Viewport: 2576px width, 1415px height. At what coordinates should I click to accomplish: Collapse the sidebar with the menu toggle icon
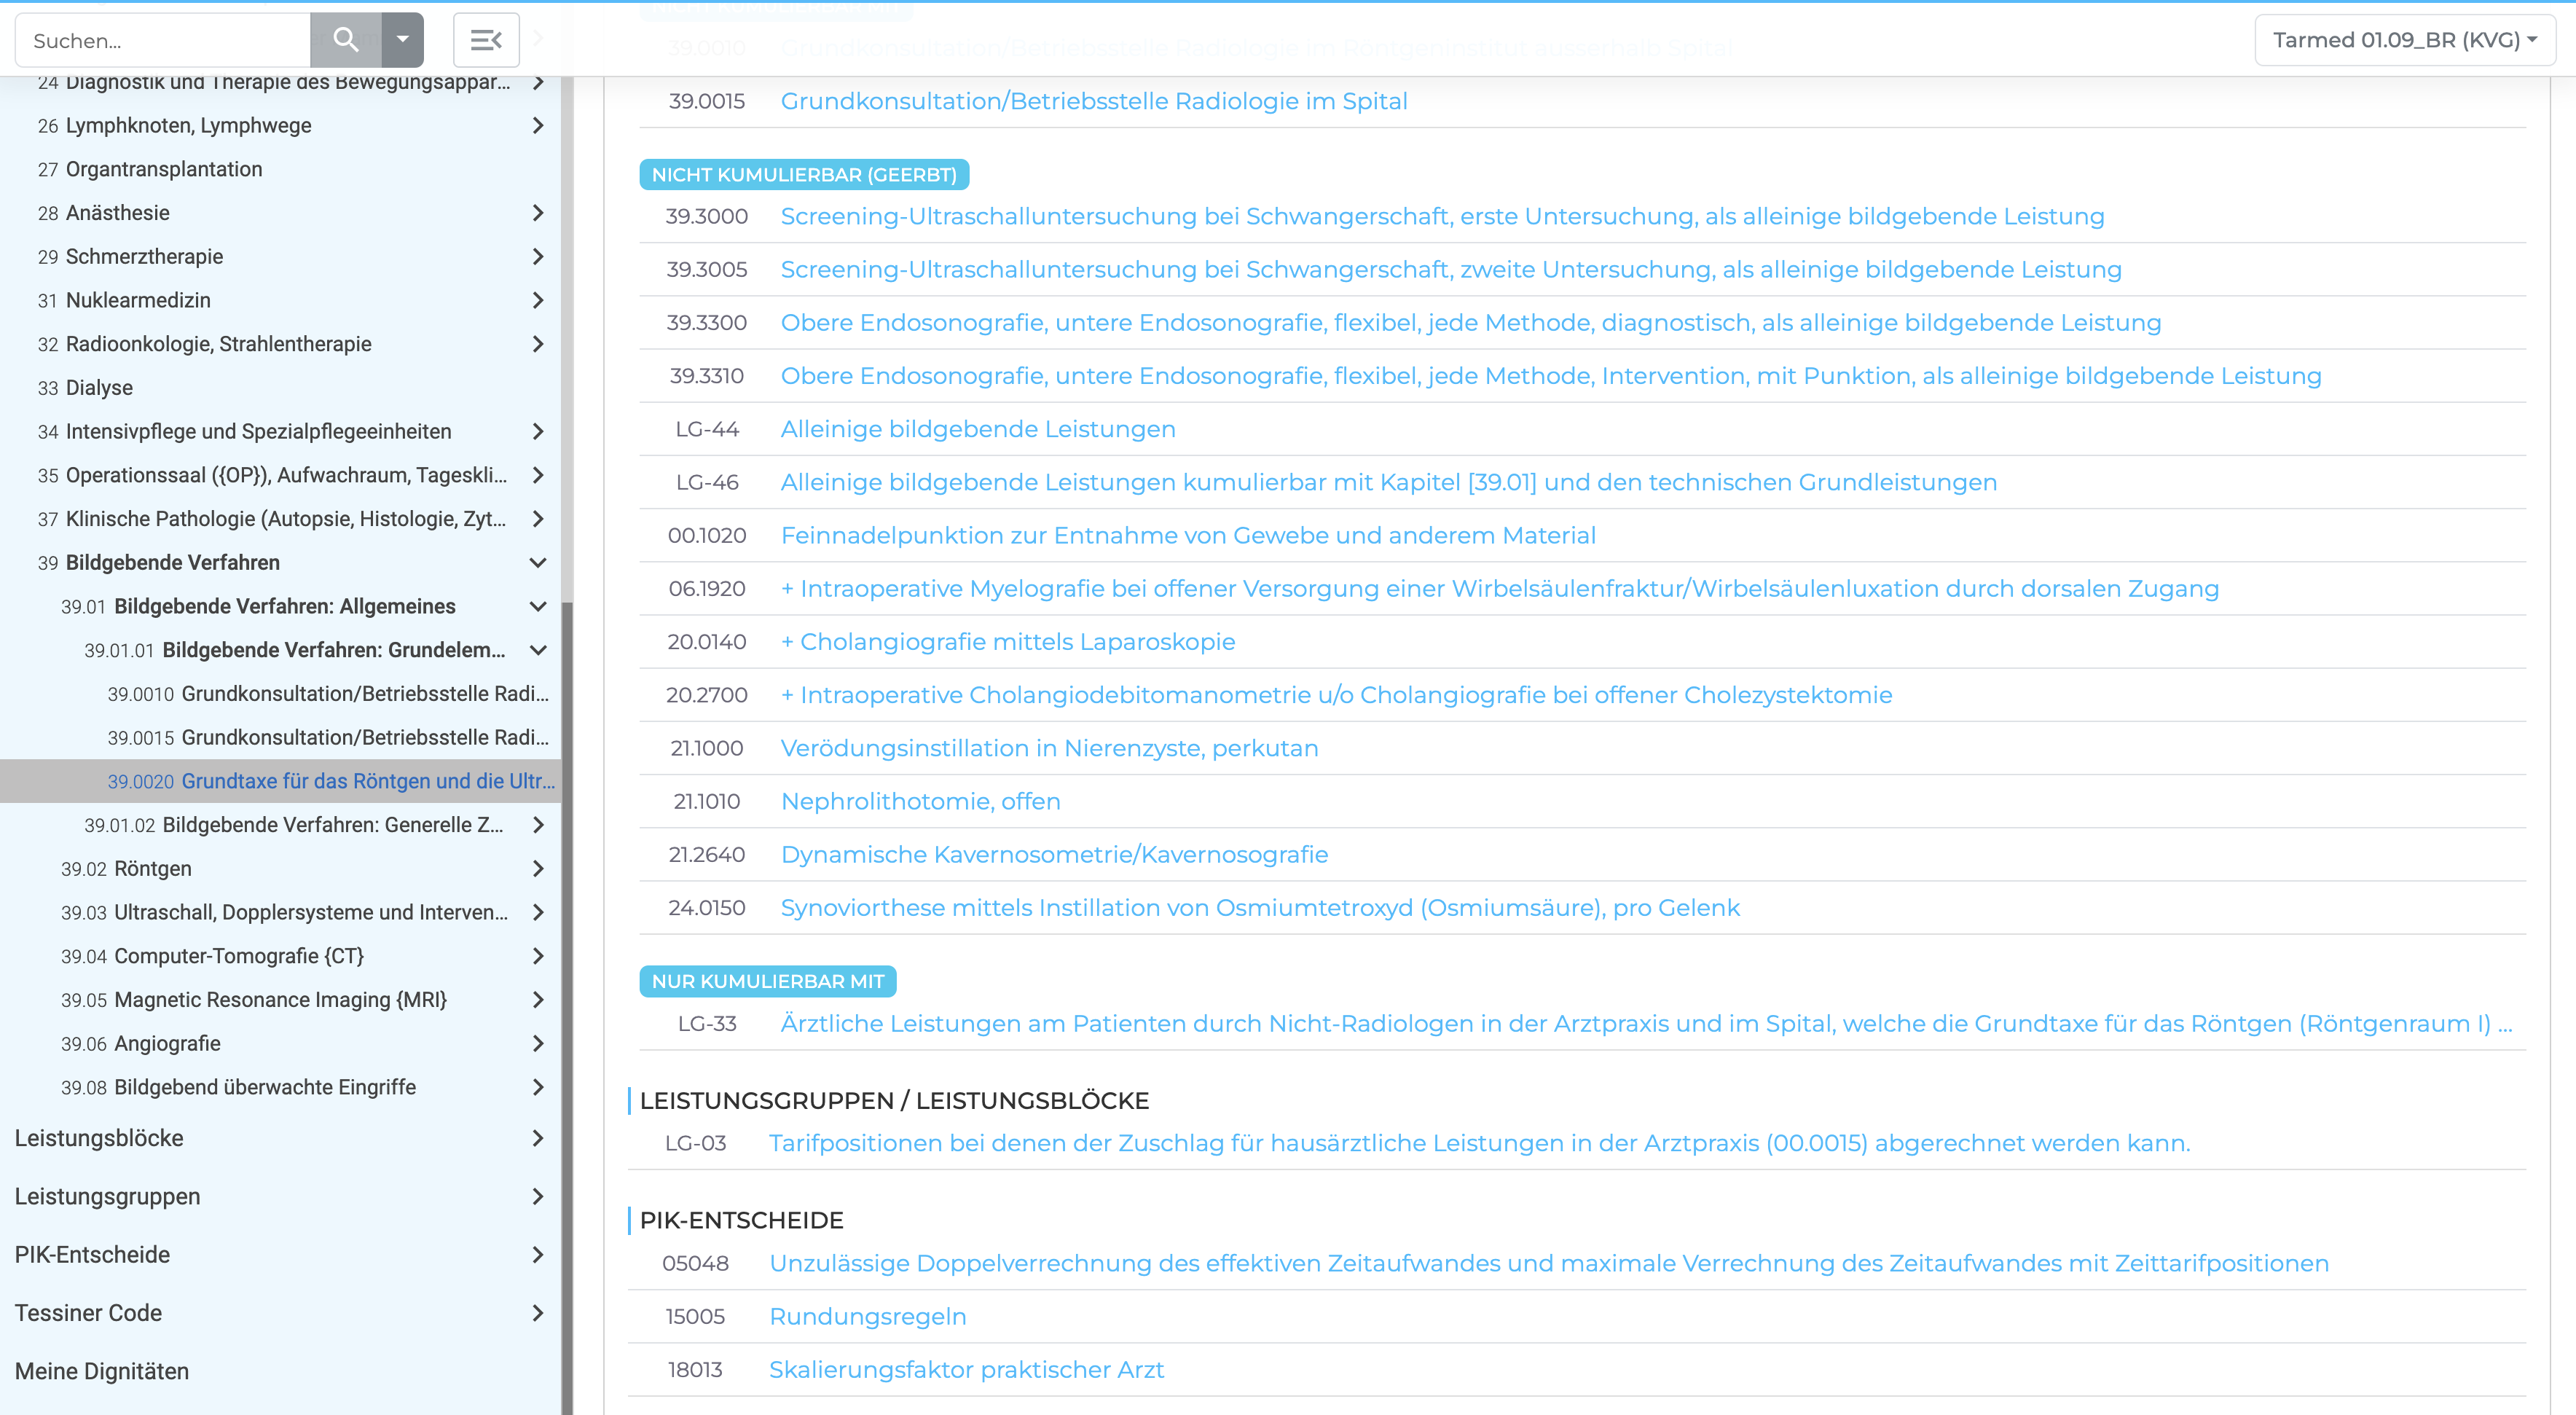[x=486, y=40]
